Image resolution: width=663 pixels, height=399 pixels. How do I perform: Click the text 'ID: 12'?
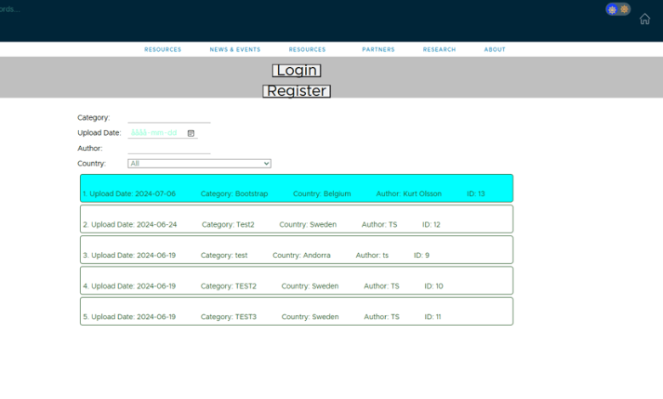431,225
